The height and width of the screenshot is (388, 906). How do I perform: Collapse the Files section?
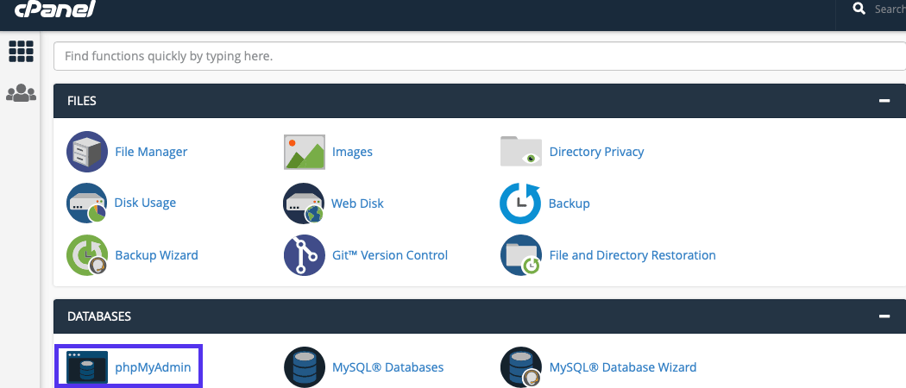884,101
